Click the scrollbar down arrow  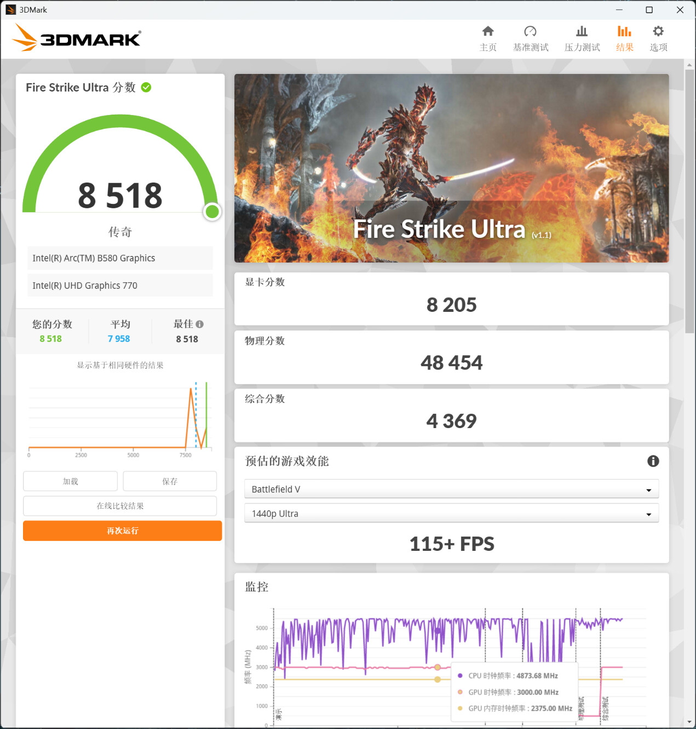click(689, 722)
